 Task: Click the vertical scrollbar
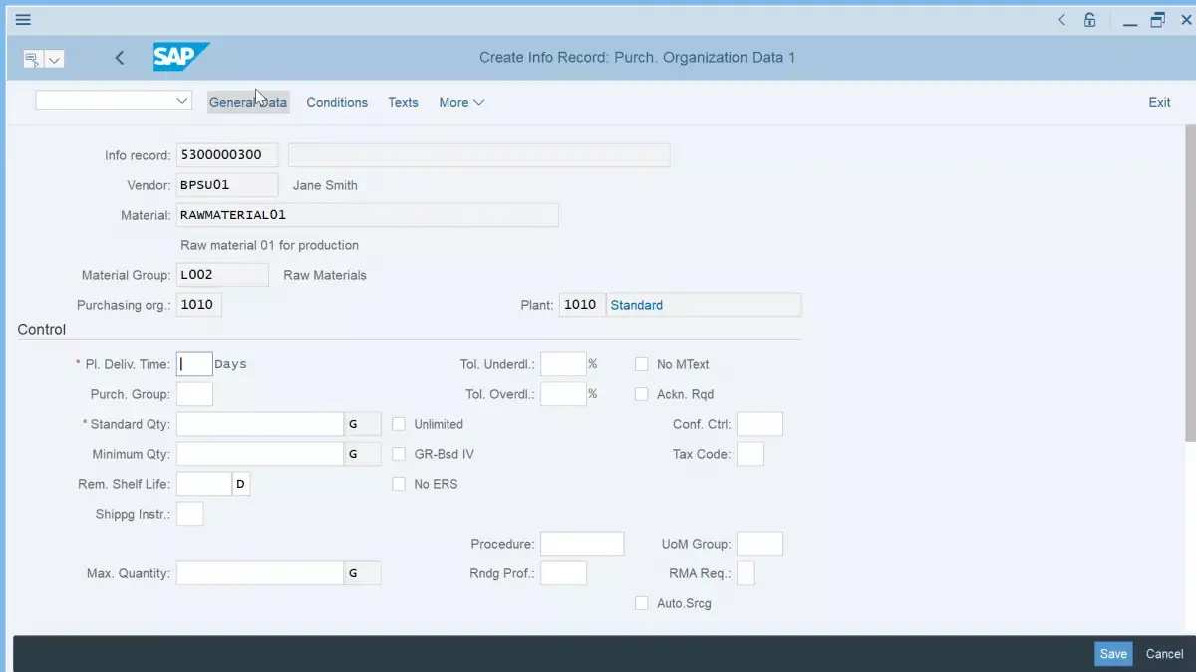[x=1190, y=284]
